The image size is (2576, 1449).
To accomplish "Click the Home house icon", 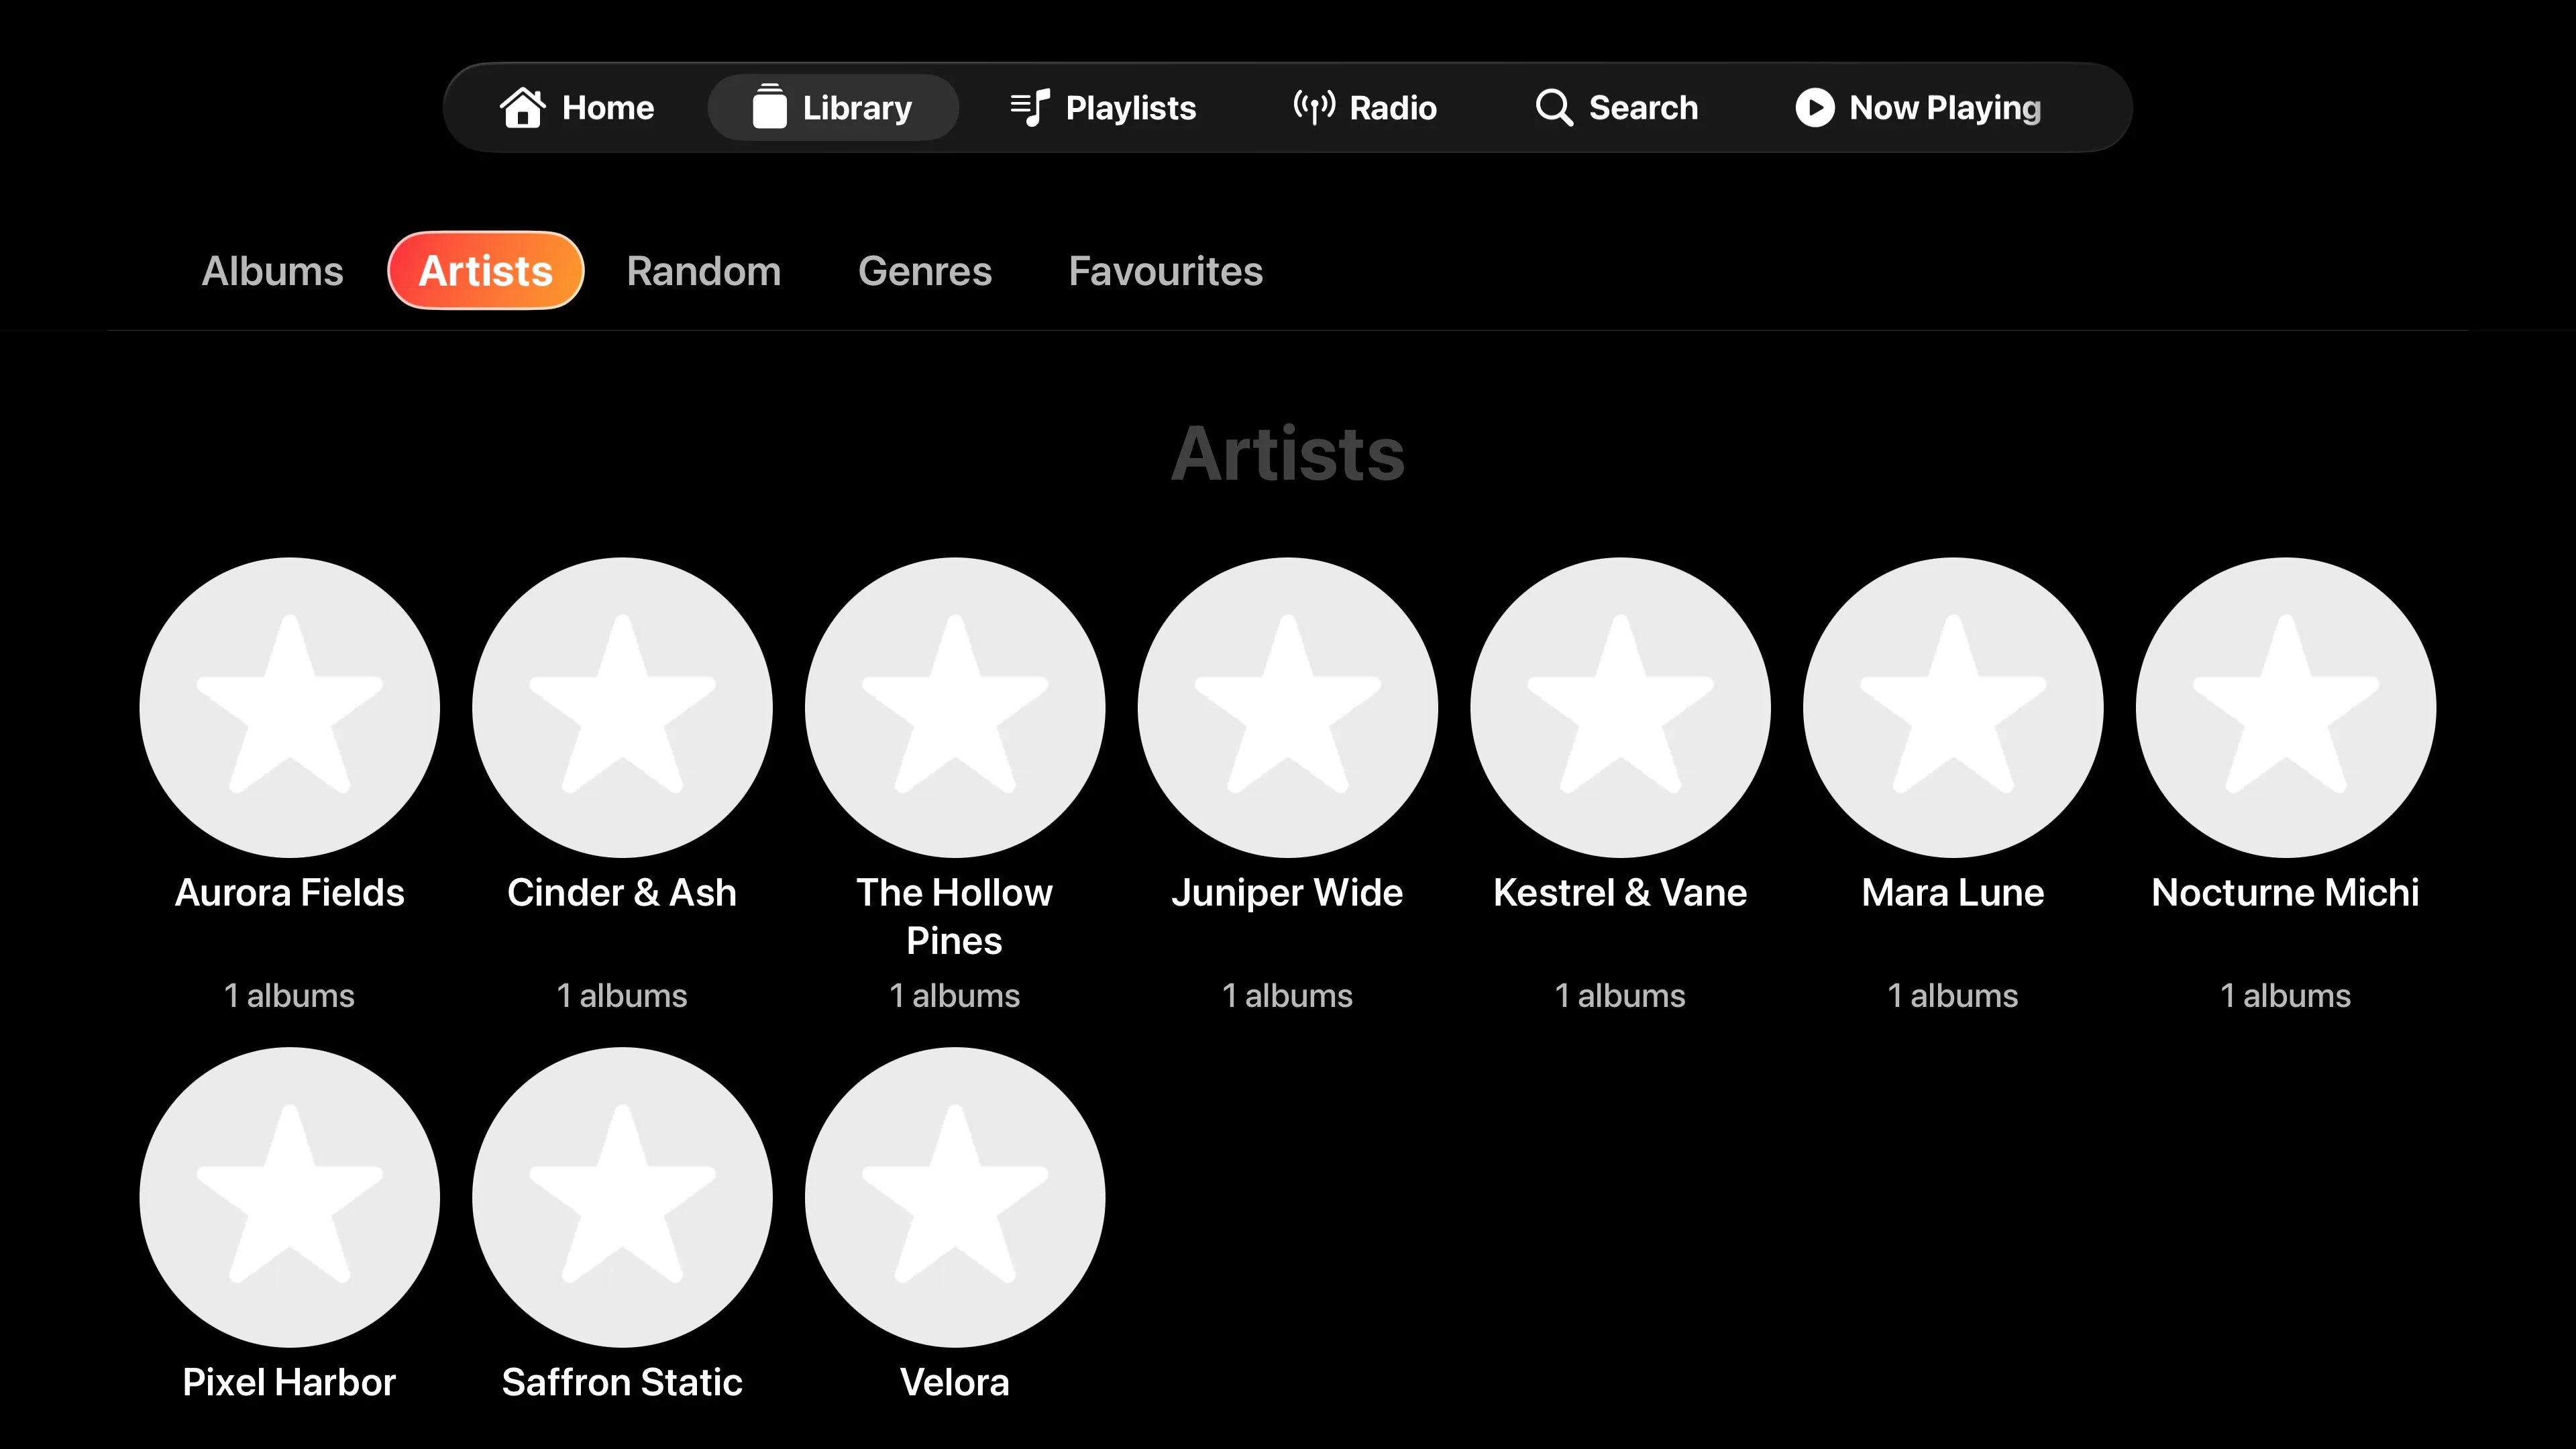I will (x=522, y=107).
